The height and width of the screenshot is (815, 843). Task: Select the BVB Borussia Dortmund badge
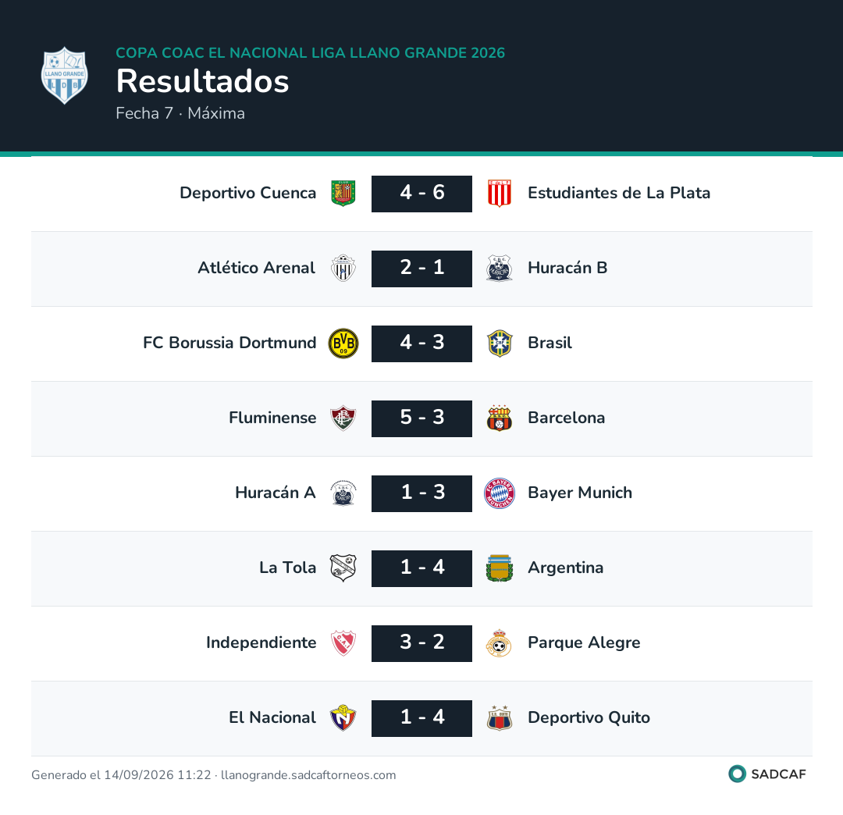click(343, 343)
